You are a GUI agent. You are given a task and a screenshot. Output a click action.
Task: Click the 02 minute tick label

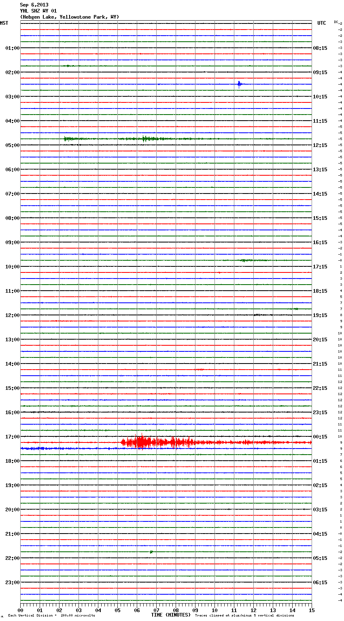(x=59, y=610)
